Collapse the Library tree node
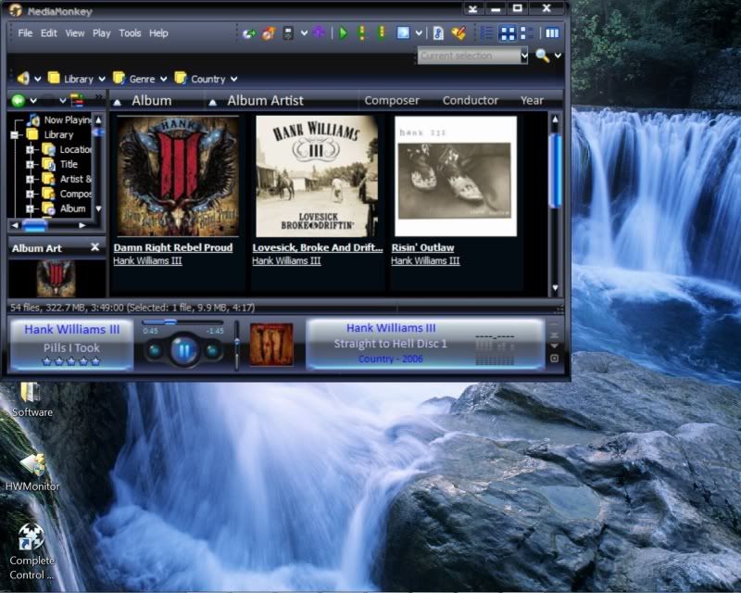 coord(14,135)
